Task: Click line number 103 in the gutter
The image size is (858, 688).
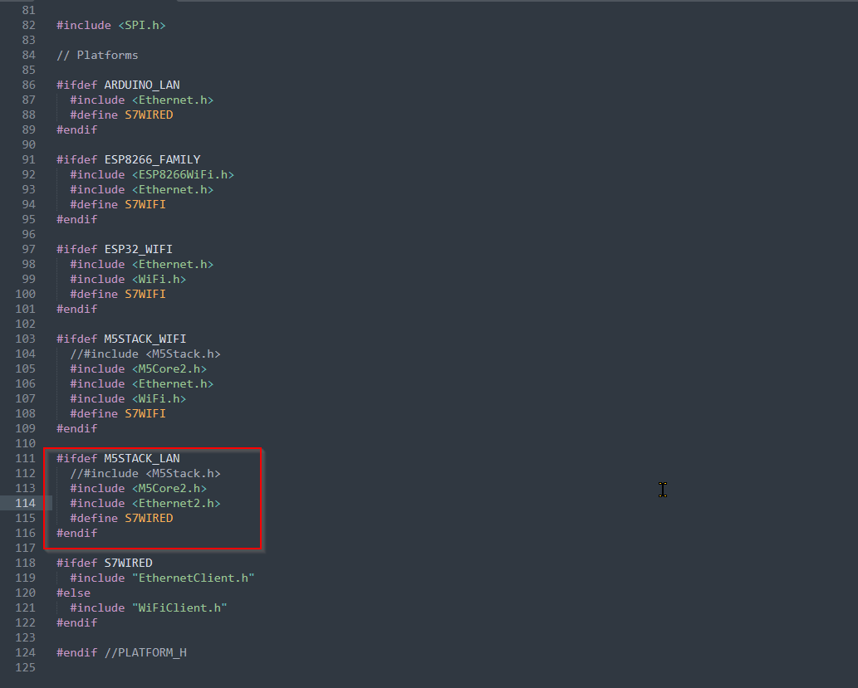Action: pyautogui.click(x=25, y=339)
